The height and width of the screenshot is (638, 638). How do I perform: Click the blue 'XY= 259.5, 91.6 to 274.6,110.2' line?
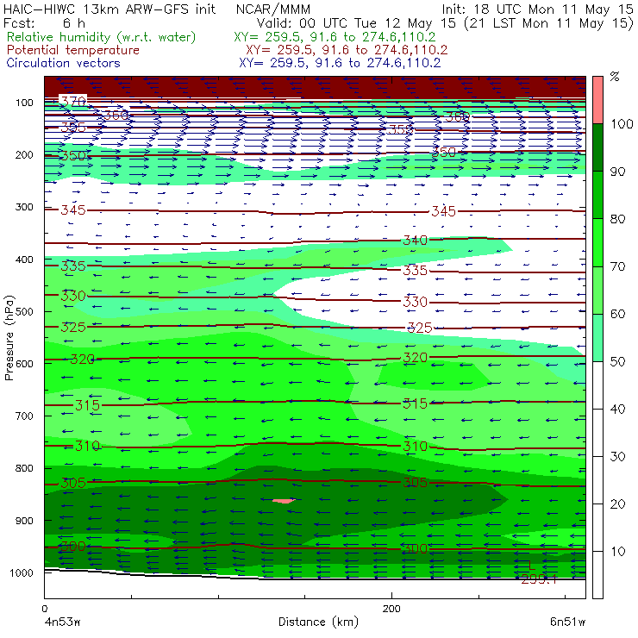pos(340,63)
